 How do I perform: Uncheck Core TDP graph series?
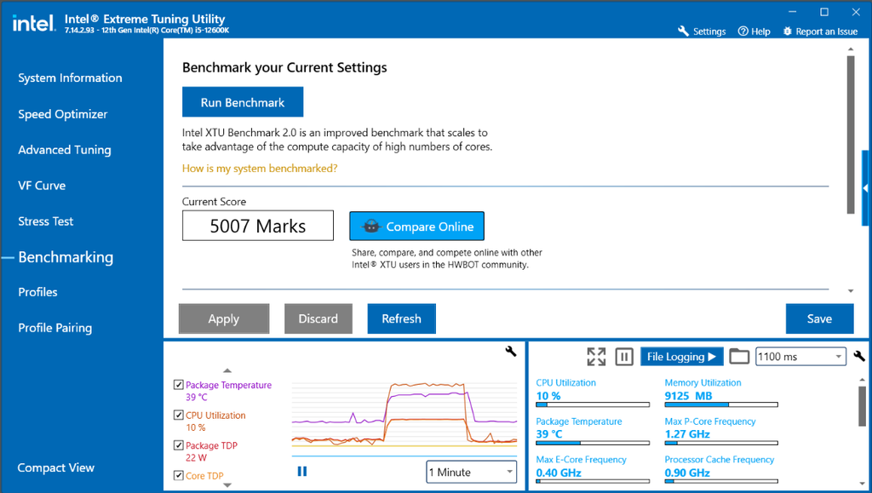pos(179,475)
